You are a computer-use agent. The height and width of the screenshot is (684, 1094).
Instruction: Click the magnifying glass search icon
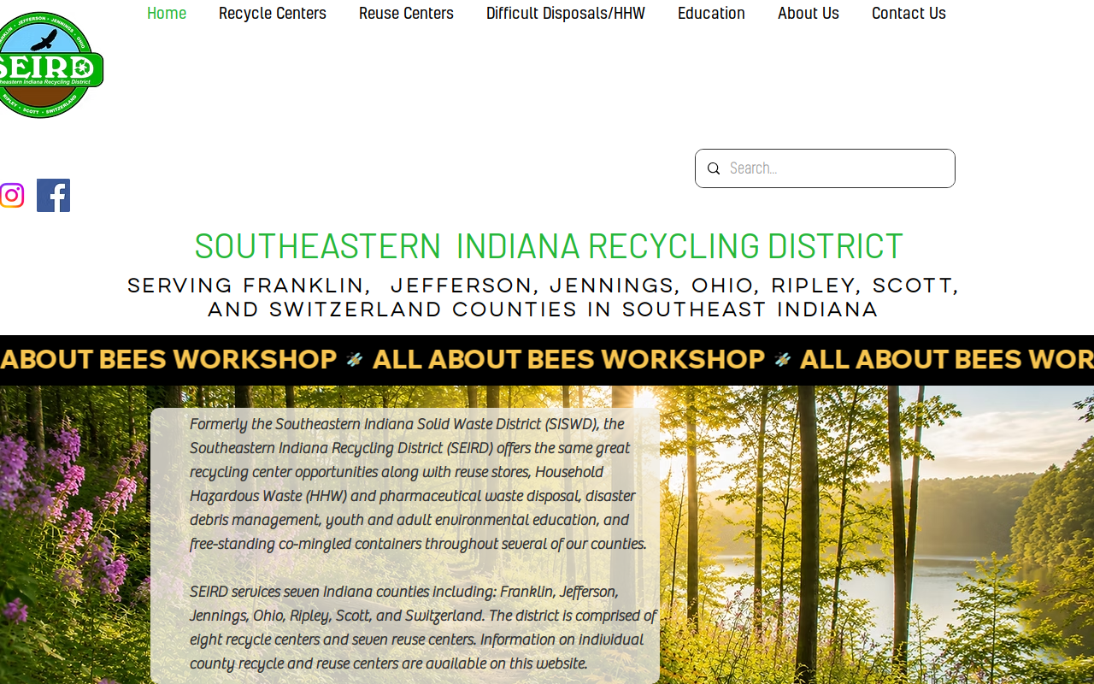click(714, 168)
